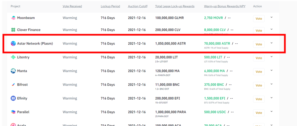Click the Clover Finance clover icon

13,30
